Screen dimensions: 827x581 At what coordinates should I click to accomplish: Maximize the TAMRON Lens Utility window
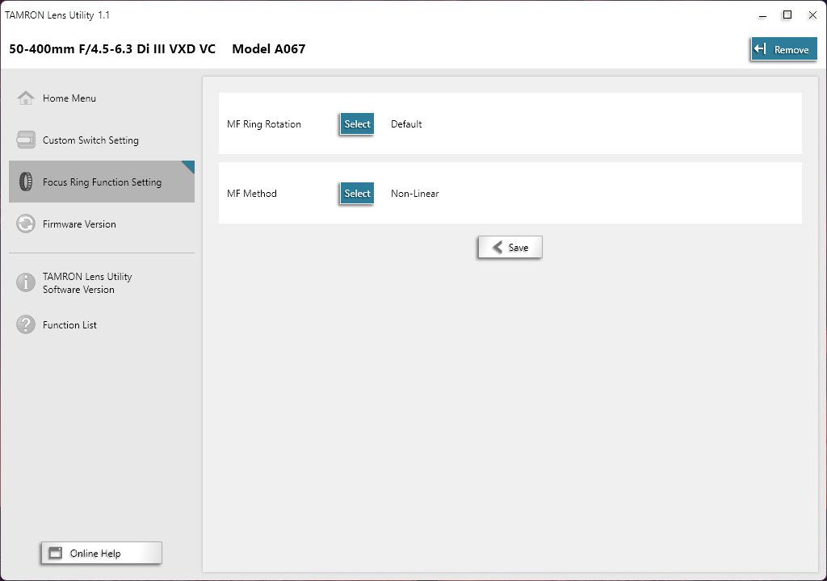pyautogui.click(x=787, y=15)
